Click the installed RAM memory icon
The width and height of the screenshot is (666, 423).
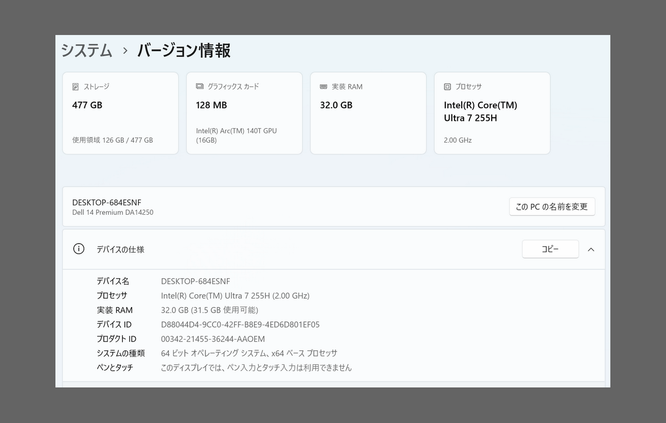coord(324,87)
